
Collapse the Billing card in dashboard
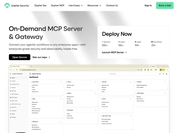tap(61, 99)
